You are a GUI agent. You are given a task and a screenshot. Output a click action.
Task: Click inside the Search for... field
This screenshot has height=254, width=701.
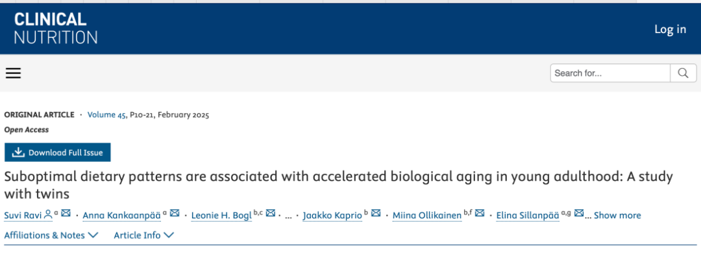(610, 73)
